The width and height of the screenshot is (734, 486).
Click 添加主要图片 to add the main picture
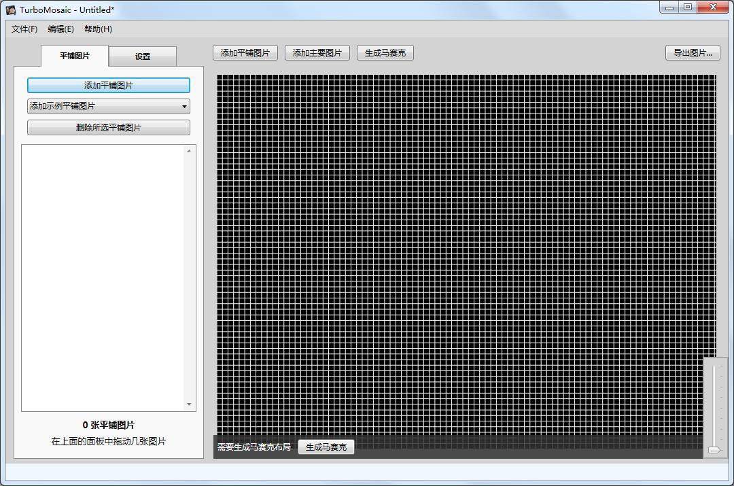[317, 52]
